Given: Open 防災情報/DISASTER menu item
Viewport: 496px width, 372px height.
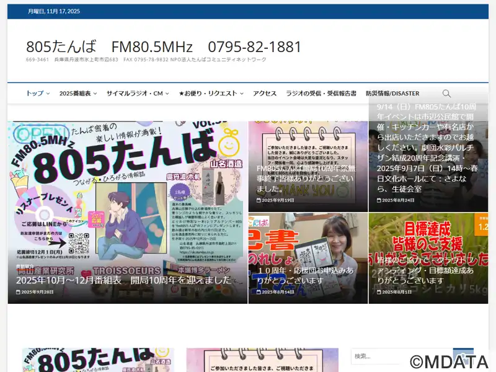Looking at the screenshot, I should click(392, 94).
